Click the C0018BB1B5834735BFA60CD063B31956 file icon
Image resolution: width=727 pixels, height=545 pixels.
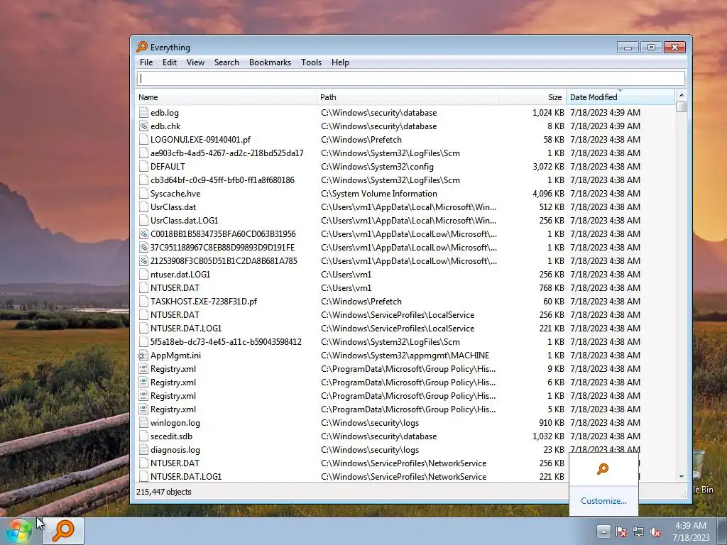coord(143,234)
